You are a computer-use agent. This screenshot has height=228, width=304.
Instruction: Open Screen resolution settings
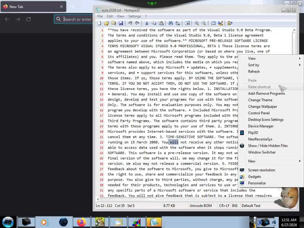[271, 170]
